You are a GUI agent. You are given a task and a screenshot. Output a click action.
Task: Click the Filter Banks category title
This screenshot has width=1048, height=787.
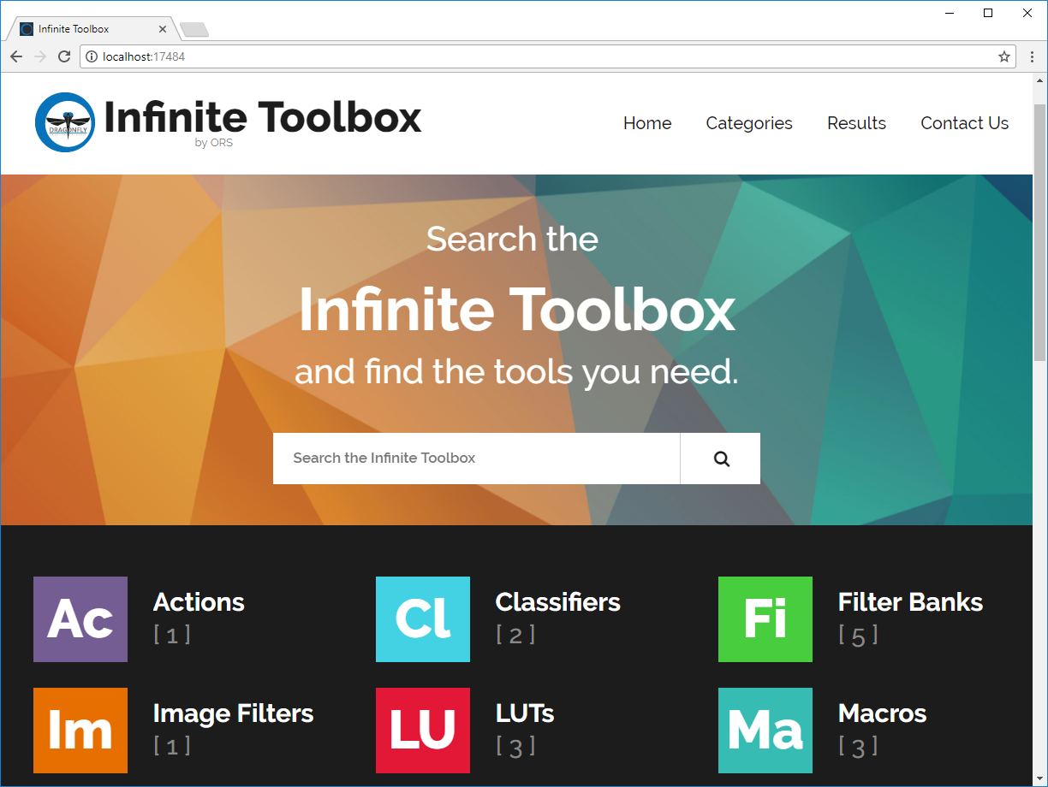click(910, 602)
